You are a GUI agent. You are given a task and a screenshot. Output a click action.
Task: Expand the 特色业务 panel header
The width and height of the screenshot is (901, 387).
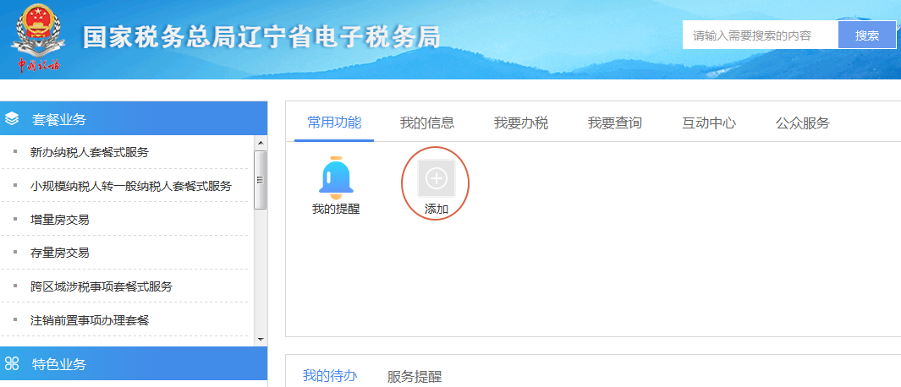tap(134, 363)
